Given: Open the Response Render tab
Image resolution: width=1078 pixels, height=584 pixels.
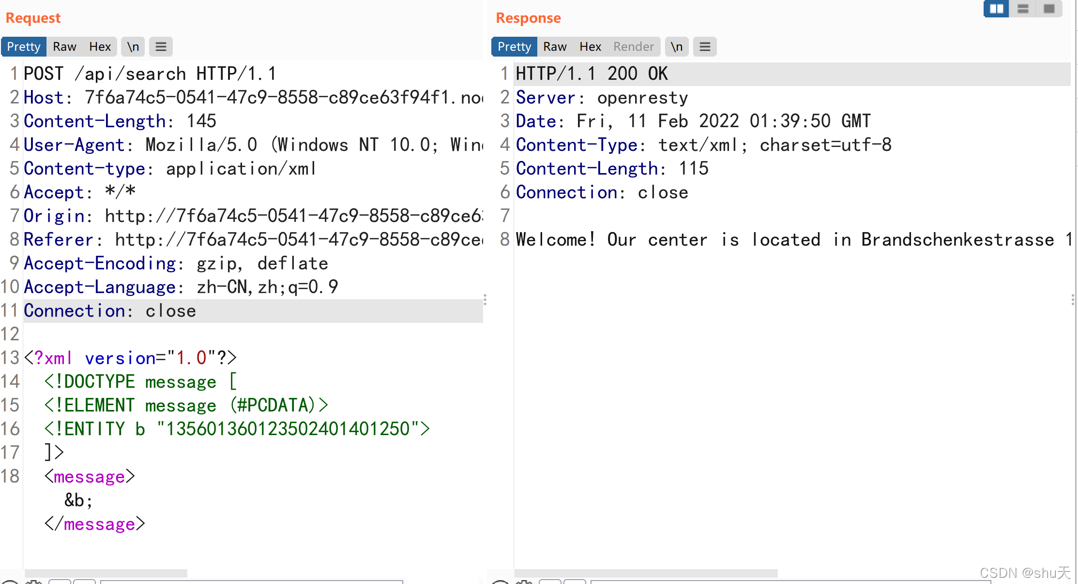Looking at the screenshot, I should tap(633, 47).
